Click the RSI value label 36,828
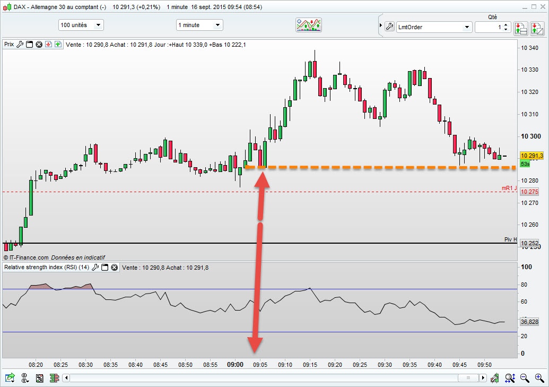 pyautogui.click(x=529, y=322)
